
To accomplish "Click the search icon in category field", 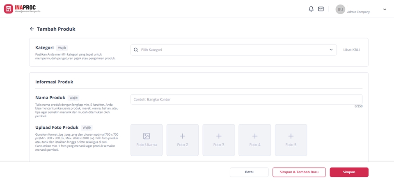I will click(136, 50).
